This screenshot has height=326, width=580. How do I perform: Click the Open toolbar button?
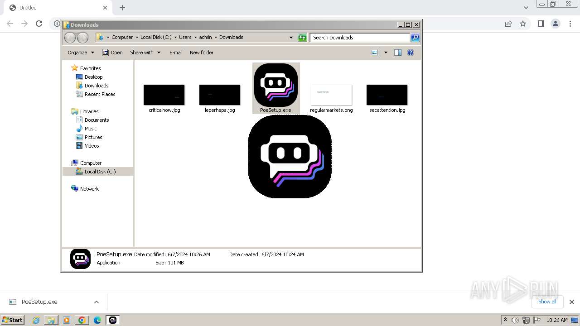pyautogui.click(x=112, y=53)
